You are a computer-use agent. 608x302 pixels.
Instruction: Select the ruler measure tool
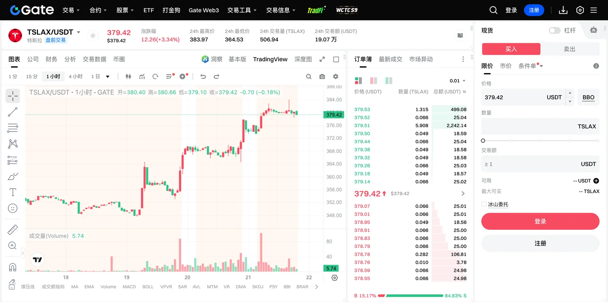13,229
